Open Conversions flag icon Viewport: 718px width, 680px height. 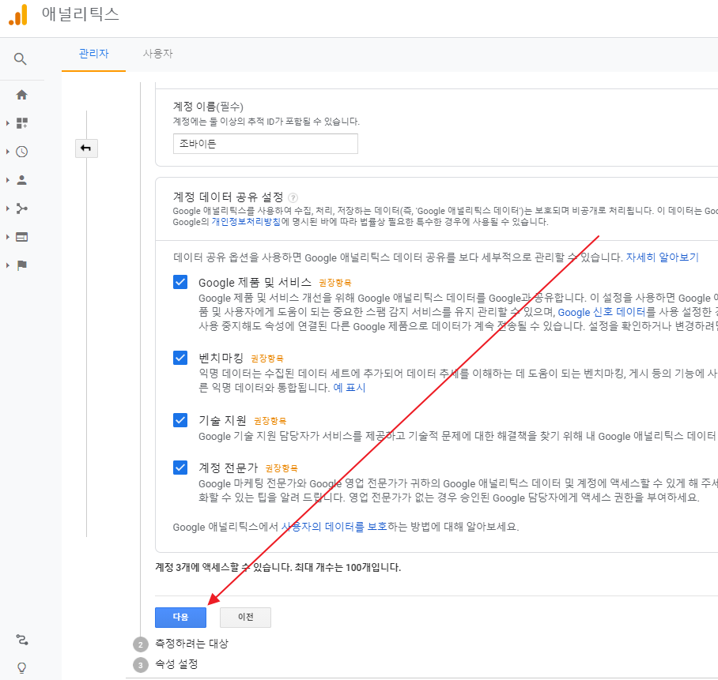pyautogui.click(x=21, y=265)
